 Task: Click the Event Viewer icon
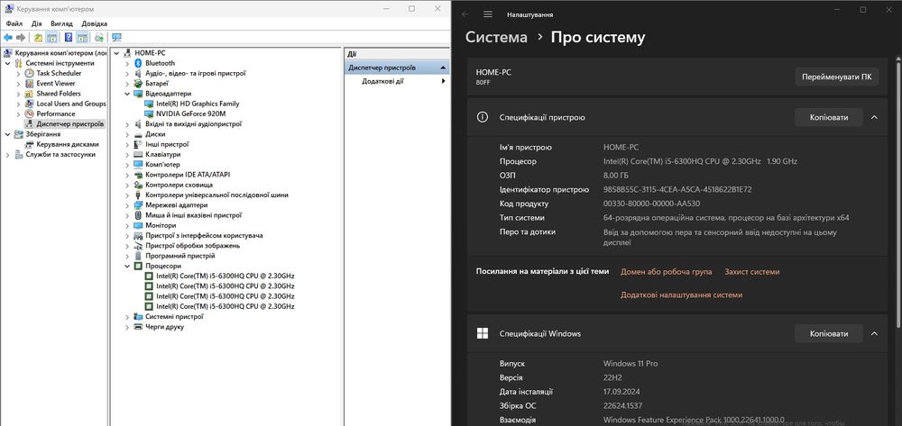[30, 83]
